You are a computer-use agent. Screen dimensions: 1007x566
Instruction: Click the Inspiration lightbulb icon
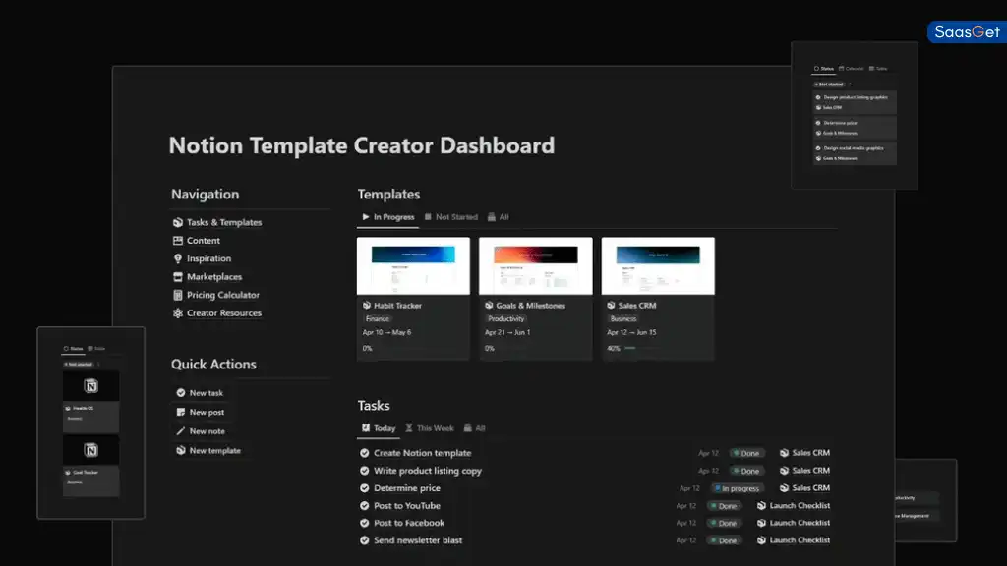click(x=178, y=258)
